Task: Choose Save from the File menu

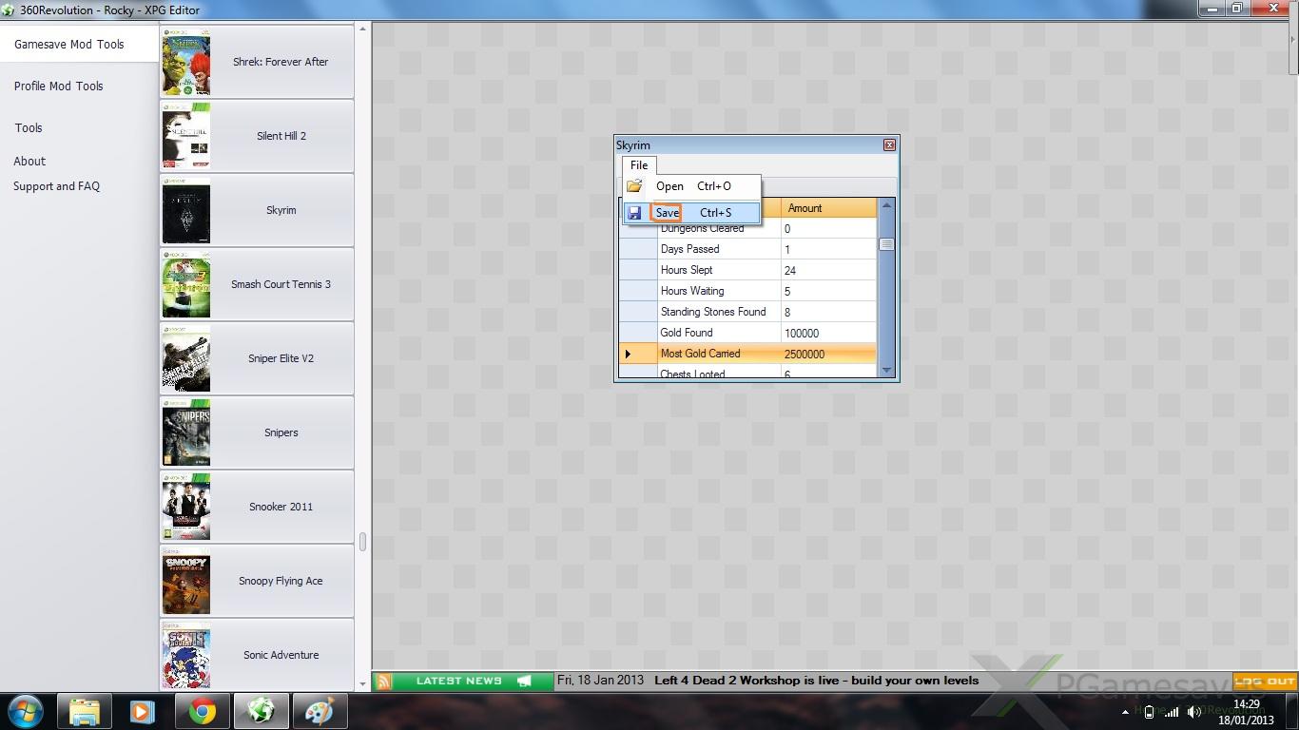Action: tap(668, 213)
